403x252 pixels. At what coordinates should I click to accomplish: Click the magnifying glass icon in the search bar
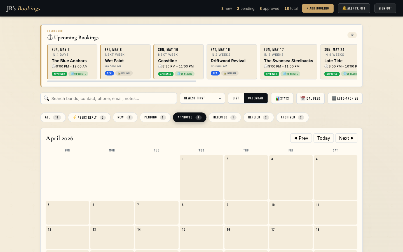coord(46,98)
